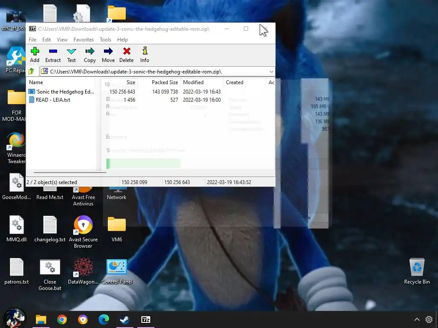Viewport: 438px width, 328px height.
Task: Launch Microsoft Edge from the taskbar
Action: pos(104,319)
